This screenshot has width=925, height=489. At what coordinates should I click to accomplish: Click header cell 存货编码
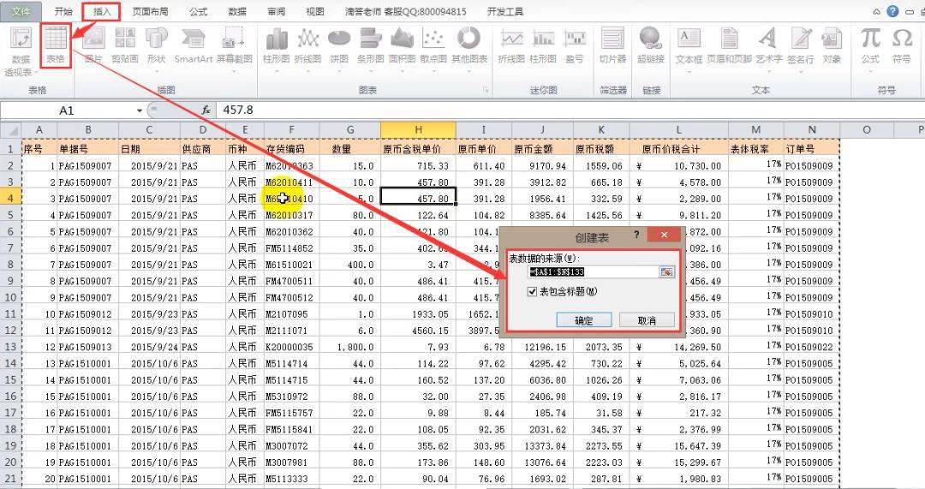point(292,149)
